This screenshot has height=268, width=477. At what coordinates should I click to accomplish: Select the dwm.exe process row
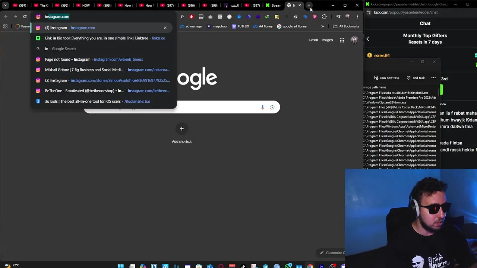(400, 102)
